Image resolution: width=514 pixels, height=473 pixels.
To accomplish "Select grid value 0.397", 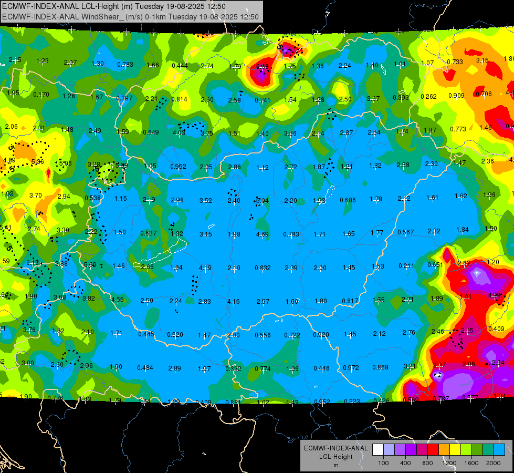I will [x=124, y=98].
